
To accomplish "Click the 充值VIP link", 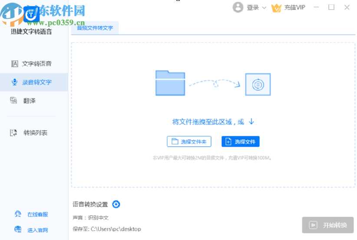I will 295,7.
